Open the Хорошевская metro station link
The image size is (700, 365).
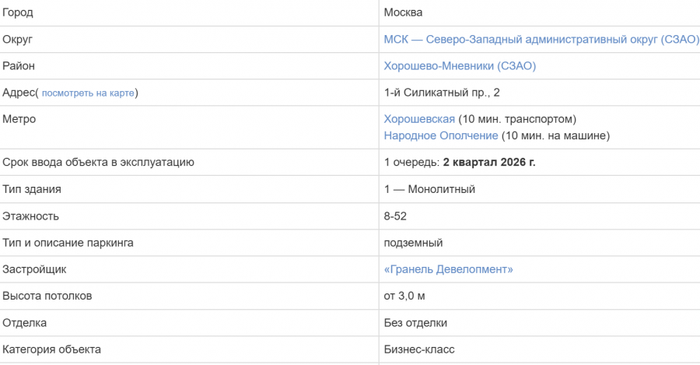tap(419, 119)
